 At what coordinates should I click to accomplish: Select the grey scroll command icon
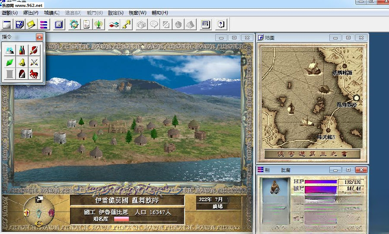point(10,74)
